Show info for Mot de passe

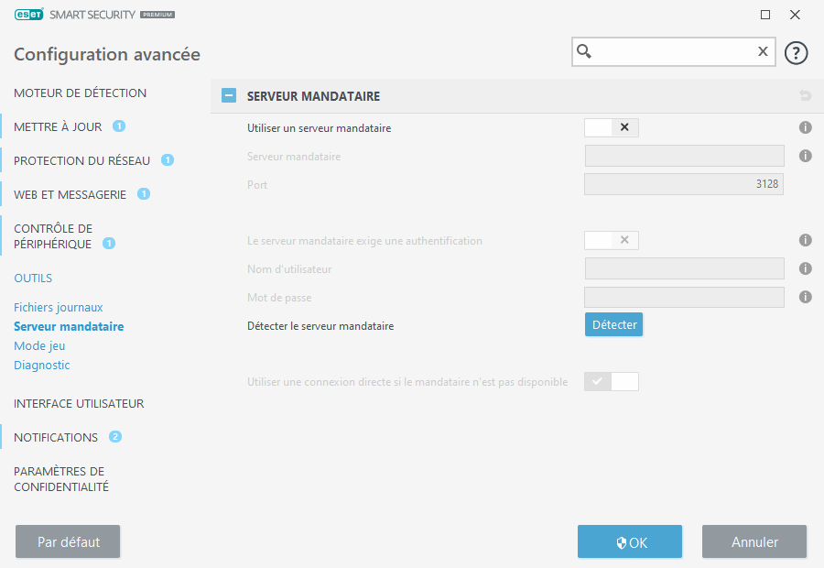(x=805, y=297)
